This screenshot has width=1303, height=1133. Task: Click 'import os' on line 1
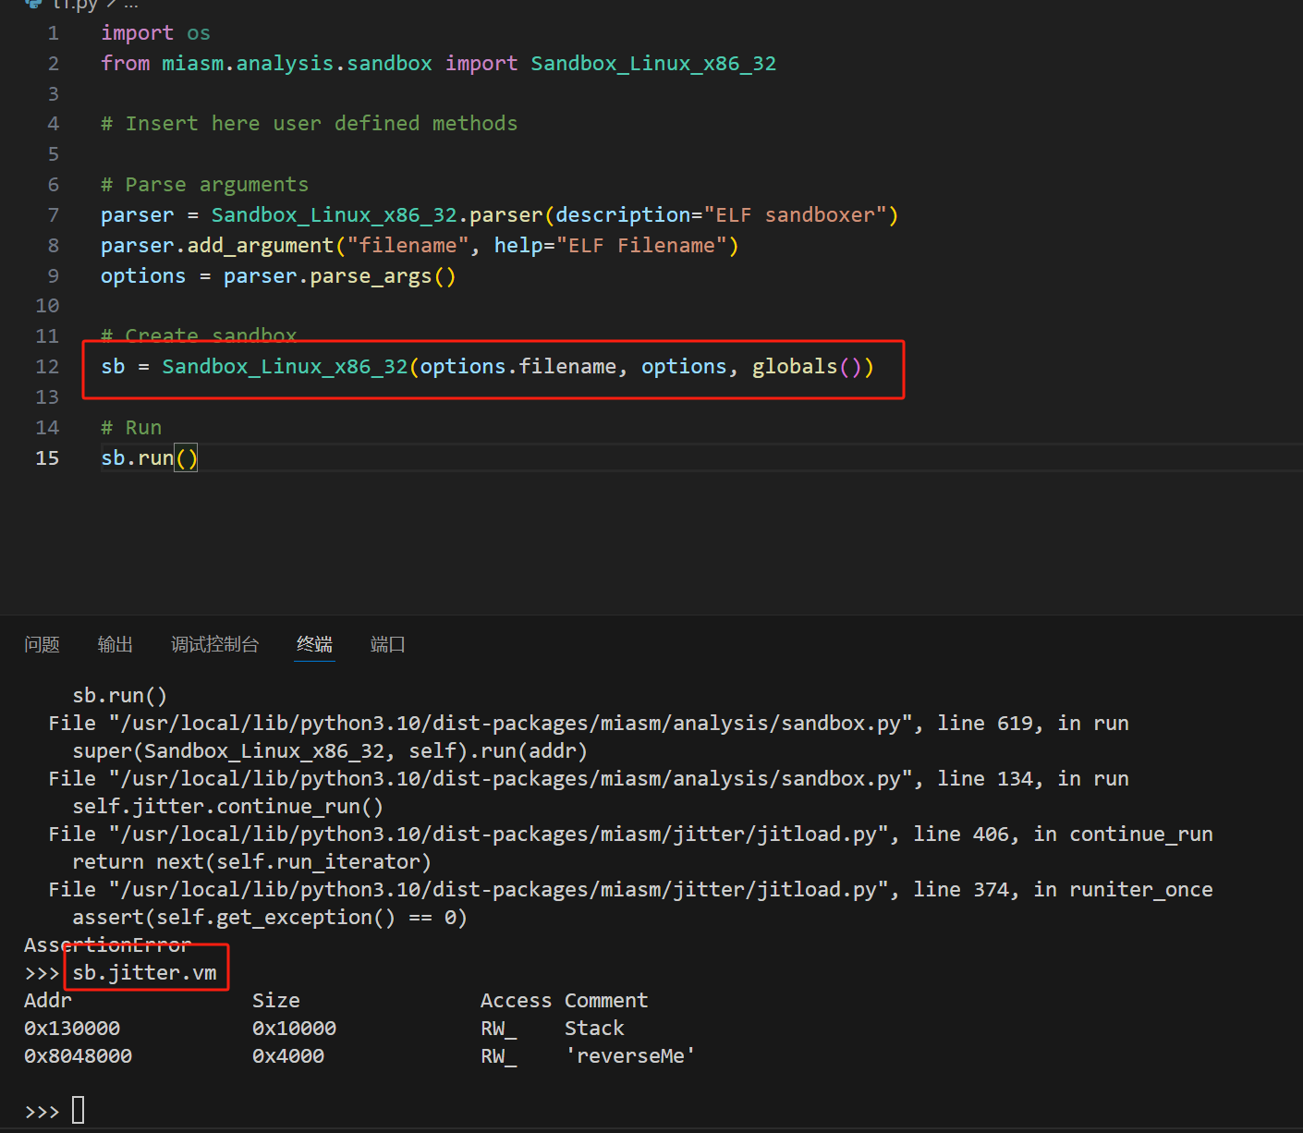155,33
